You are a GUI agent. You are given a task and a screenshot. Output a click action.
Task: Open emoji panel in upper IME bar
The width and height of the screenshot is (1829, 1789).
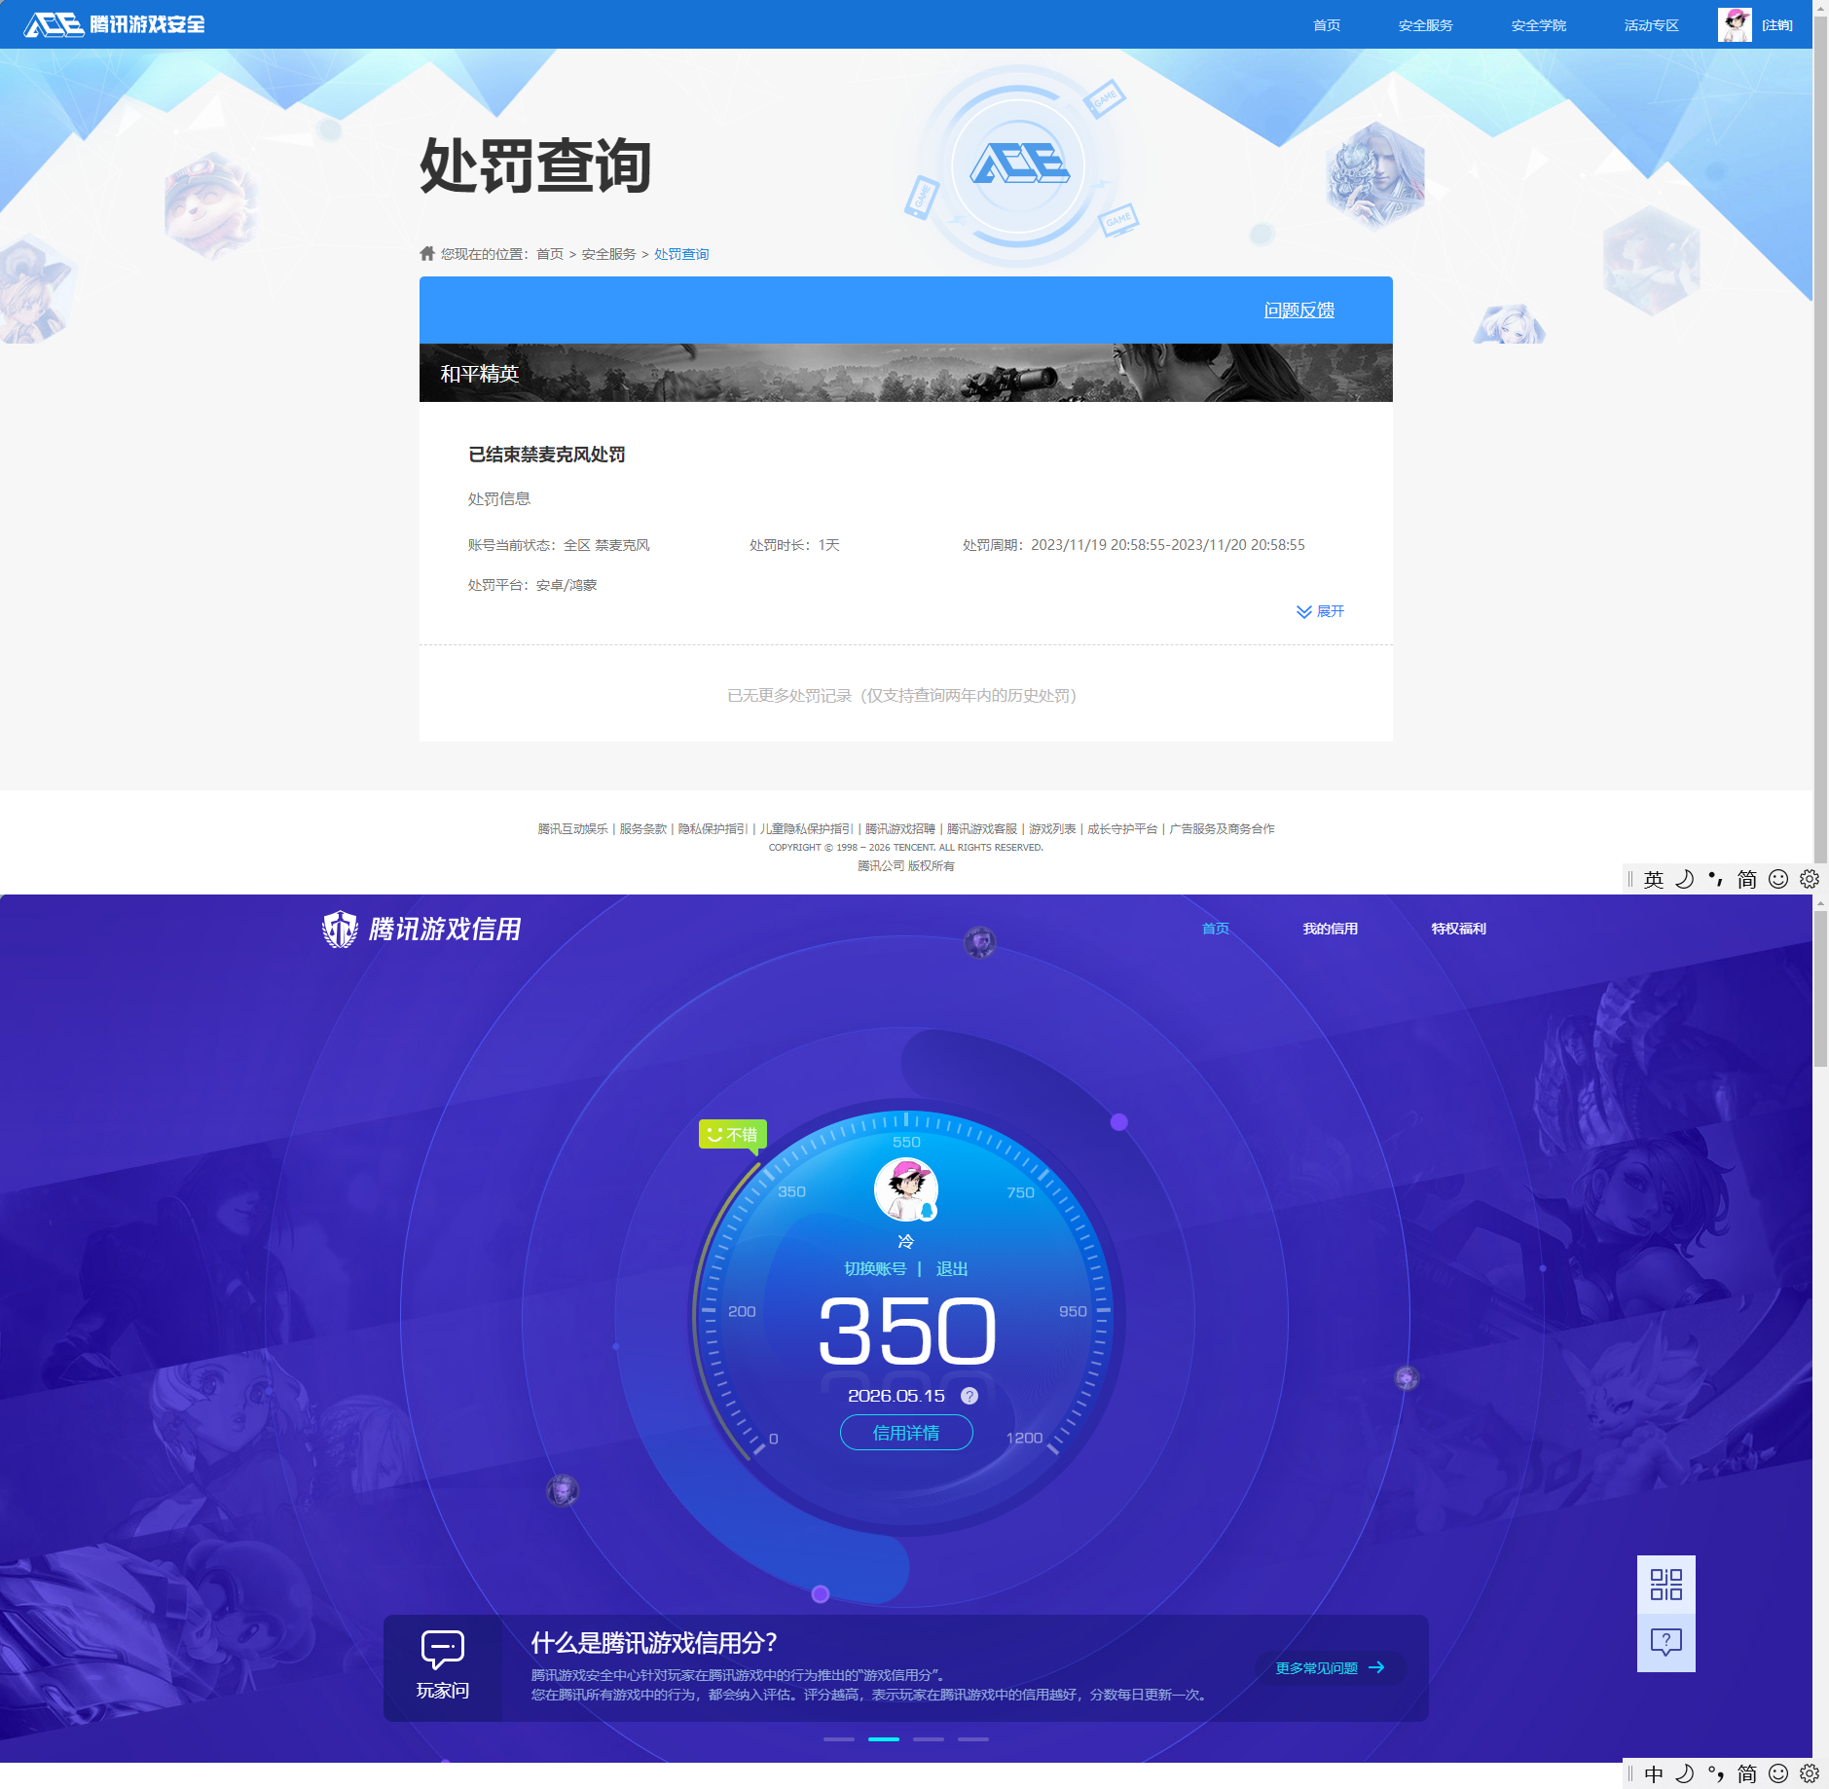[x=1778, y=880]
